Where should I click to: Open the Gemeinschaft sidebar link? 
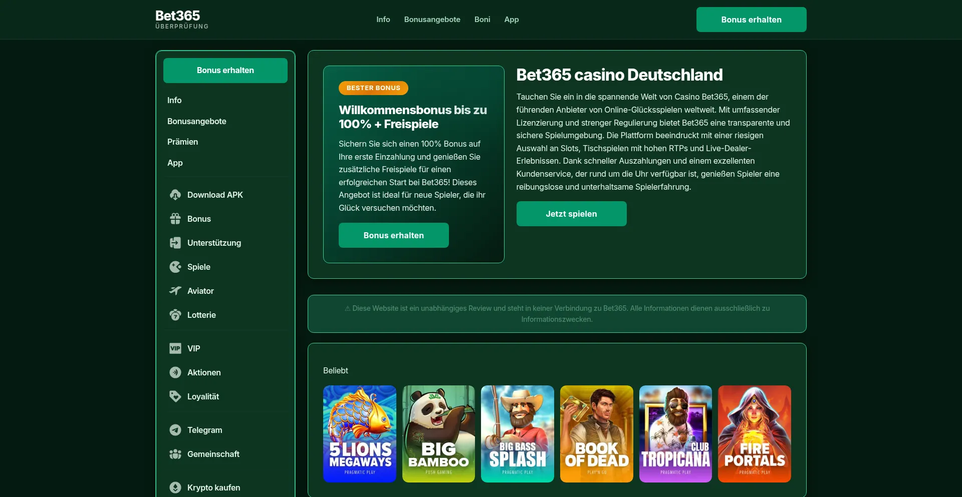click(x=225, y=454)
